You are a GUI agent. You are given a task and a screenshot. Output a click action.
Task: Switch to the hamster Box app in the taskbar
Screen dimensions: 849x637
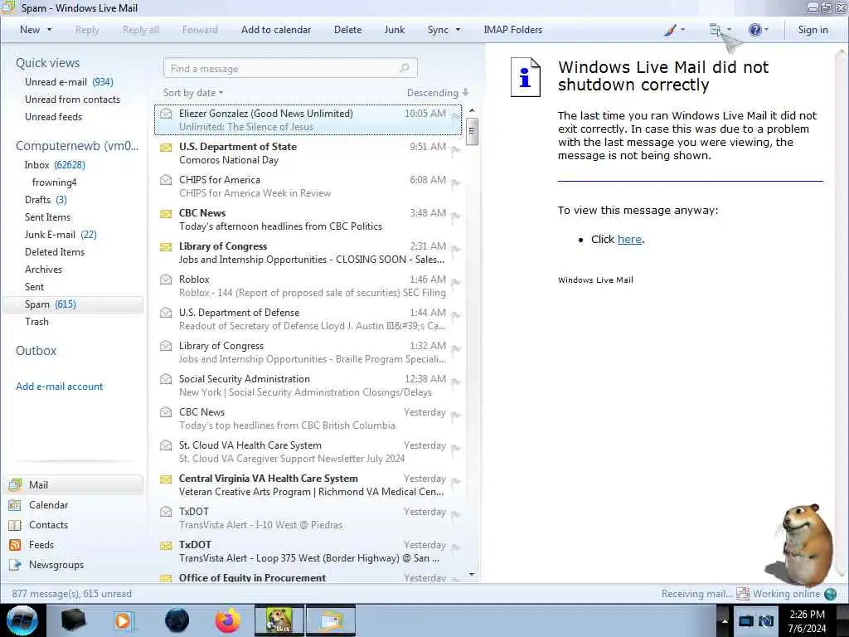pyautogui.click(x=279, y=620)
